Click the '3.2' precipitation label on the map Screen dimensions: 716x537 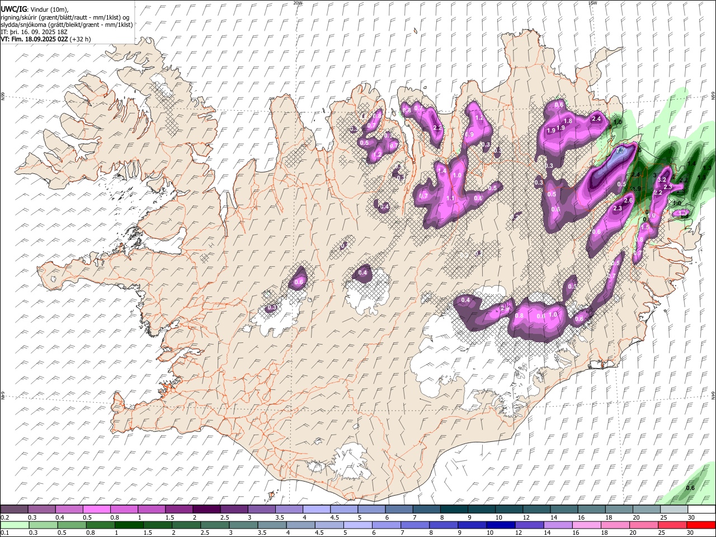pos(662,180)
